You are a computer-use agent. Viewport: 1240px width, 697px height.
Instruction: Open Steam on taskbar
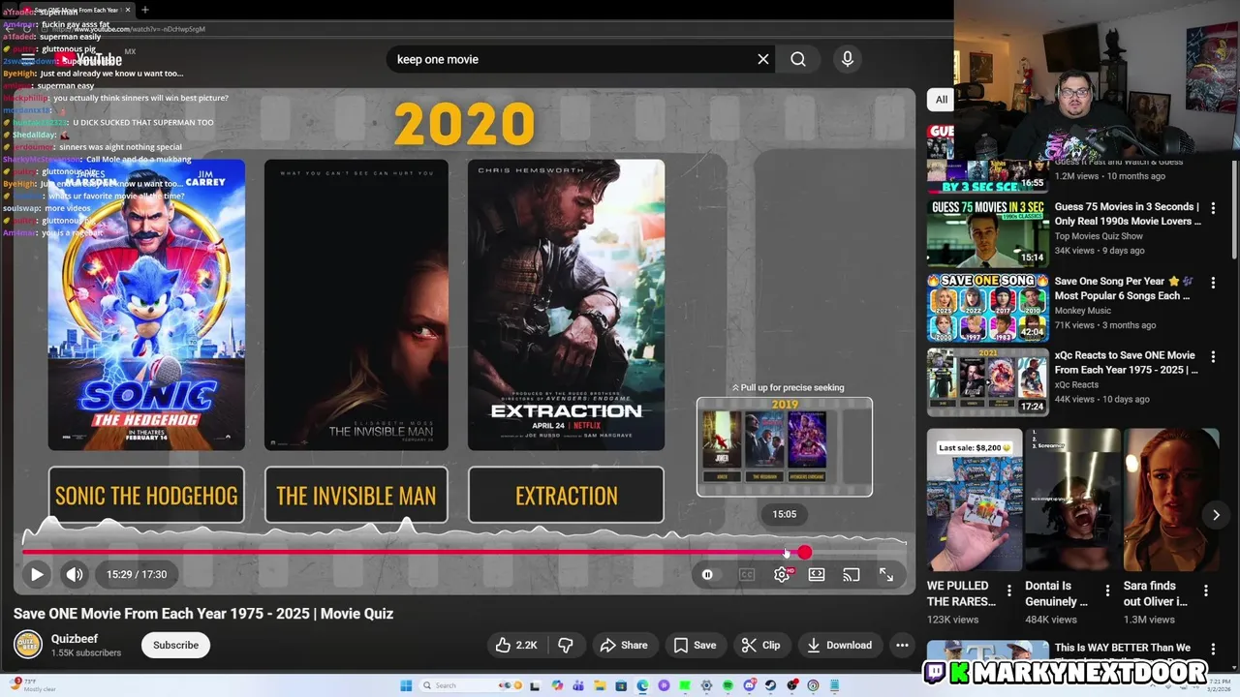(x=770, y=685)
